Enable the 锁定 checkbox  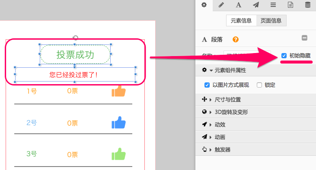pyautogui.click(x=259, y=85)
